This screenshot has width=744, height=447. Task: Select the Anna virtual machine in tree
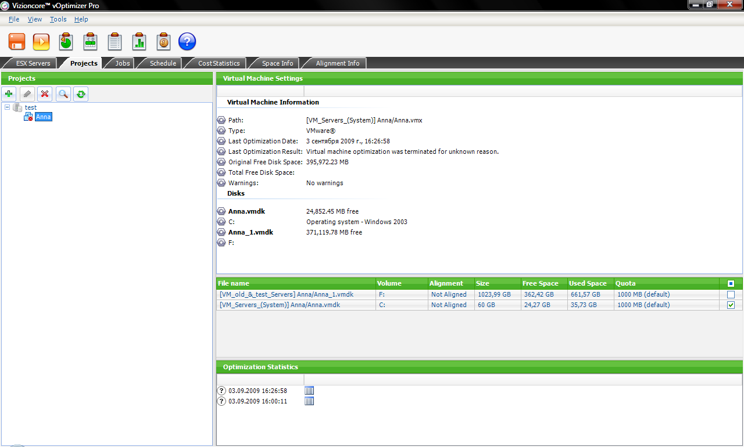43,117
